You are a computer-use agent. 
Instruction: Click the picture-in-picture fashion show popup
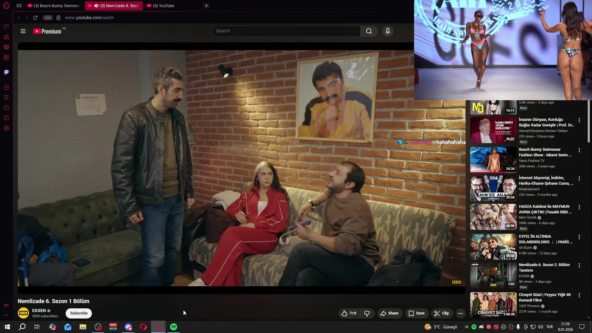pos(503,50)
